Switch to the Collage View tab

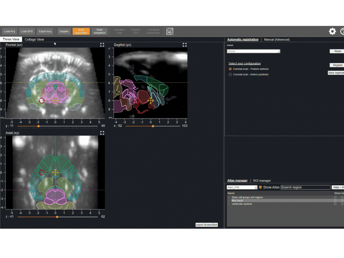(x=34, y=39)
